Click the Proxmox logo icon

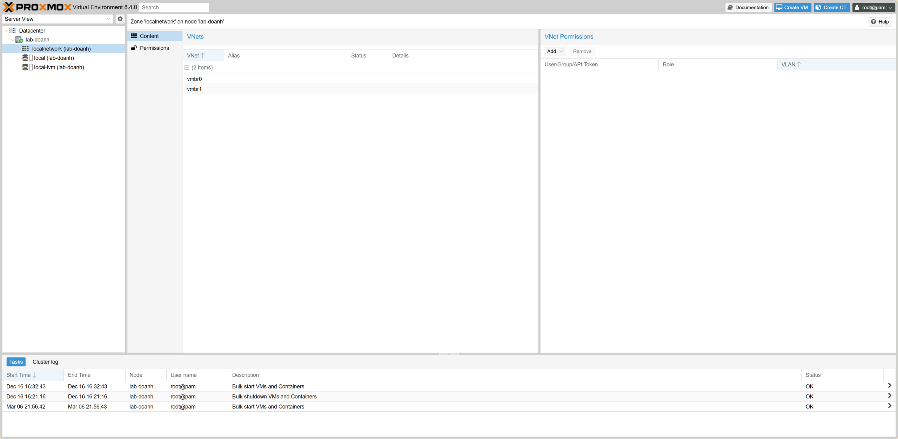[x=8, y=7]
